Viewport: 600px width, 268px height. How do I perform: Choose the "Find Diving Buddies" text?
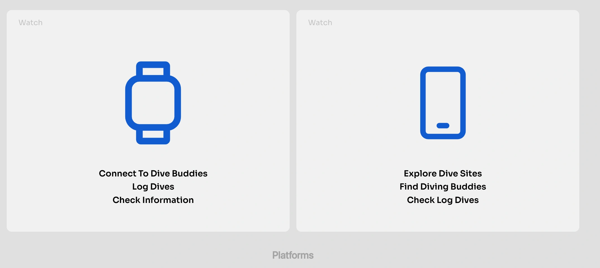[x=443, y=187]
